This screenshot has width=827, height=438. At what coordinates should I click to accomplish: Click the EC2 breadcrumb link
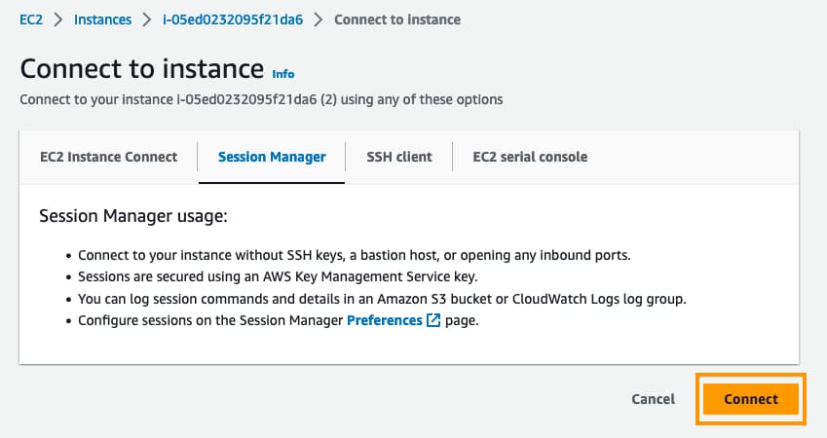31,19
